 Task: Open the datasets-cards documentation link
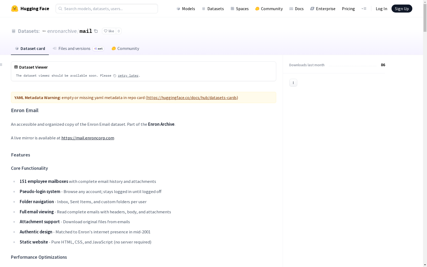click(x=192, y=97)
